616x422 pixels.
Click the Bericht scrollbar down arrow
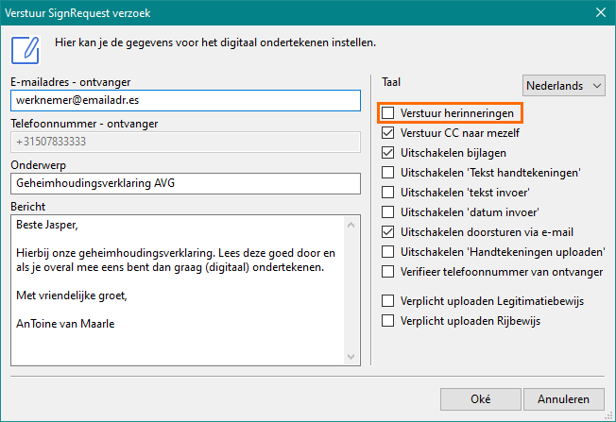point(351,357)
